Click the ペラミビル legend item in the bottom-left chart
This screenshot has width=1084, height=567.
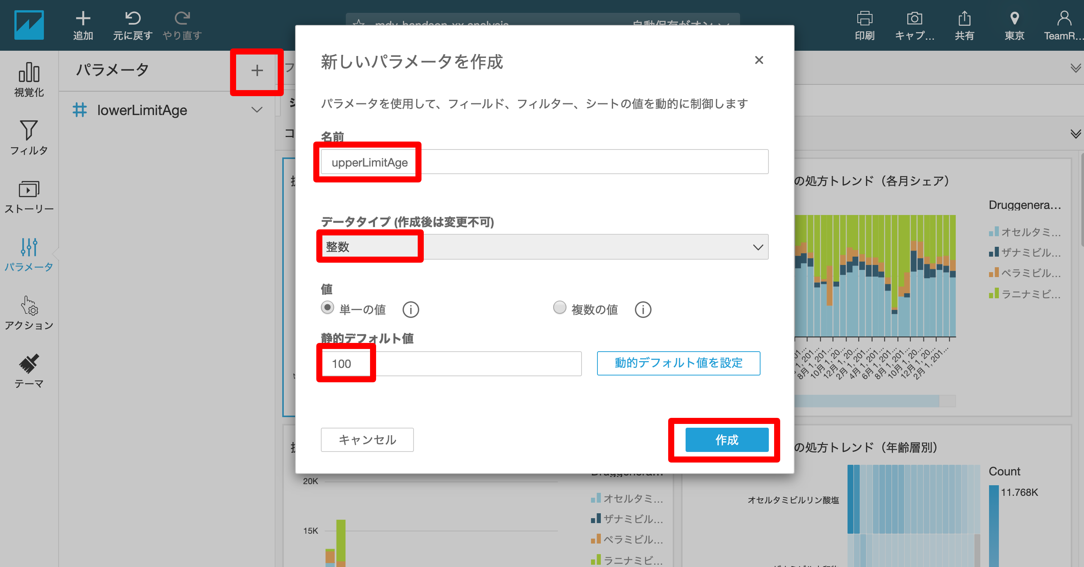tap(627, 540)
